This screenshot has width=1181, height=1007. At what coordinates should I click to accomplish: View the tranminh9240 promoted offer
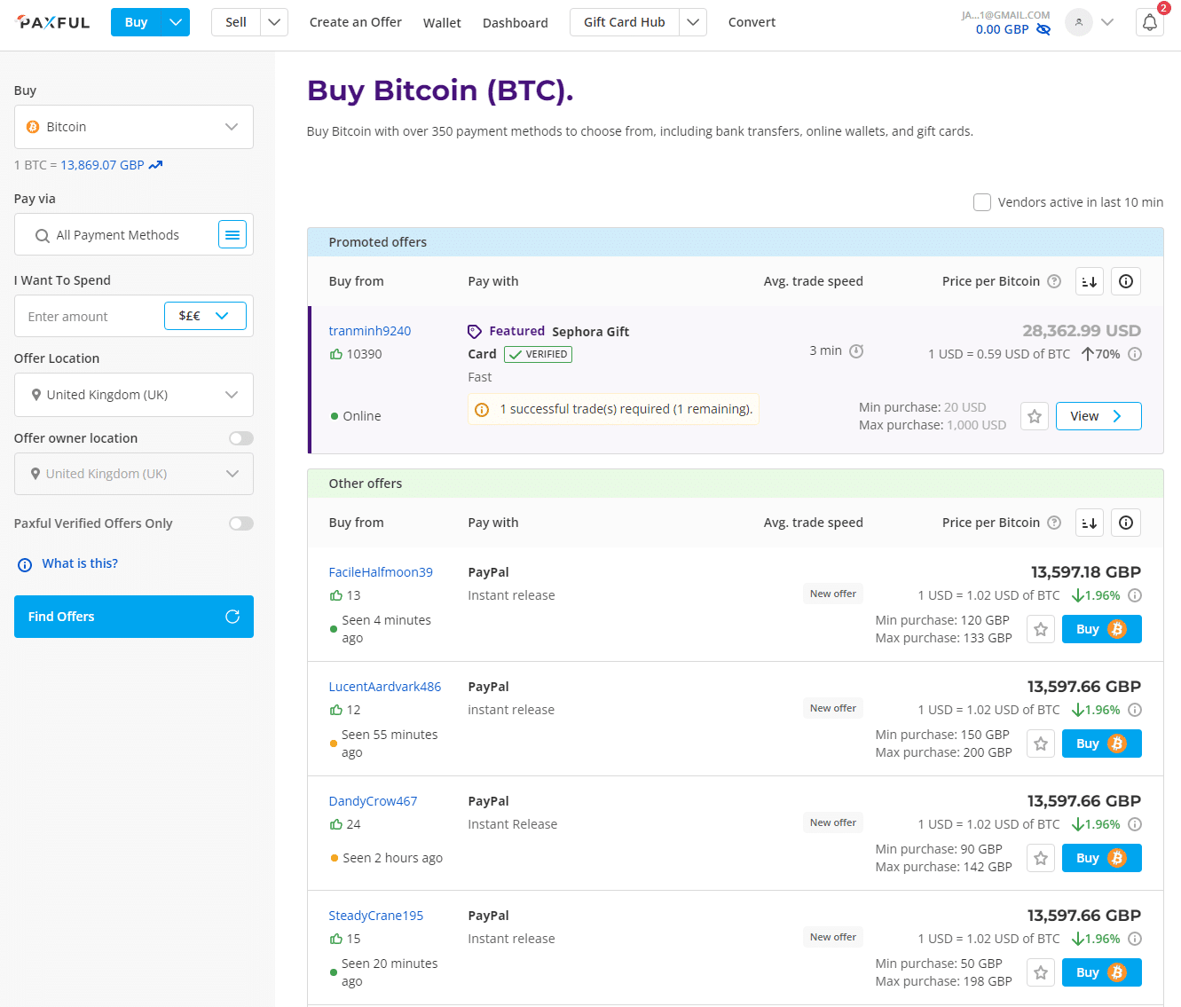[x=1098, y=416]
